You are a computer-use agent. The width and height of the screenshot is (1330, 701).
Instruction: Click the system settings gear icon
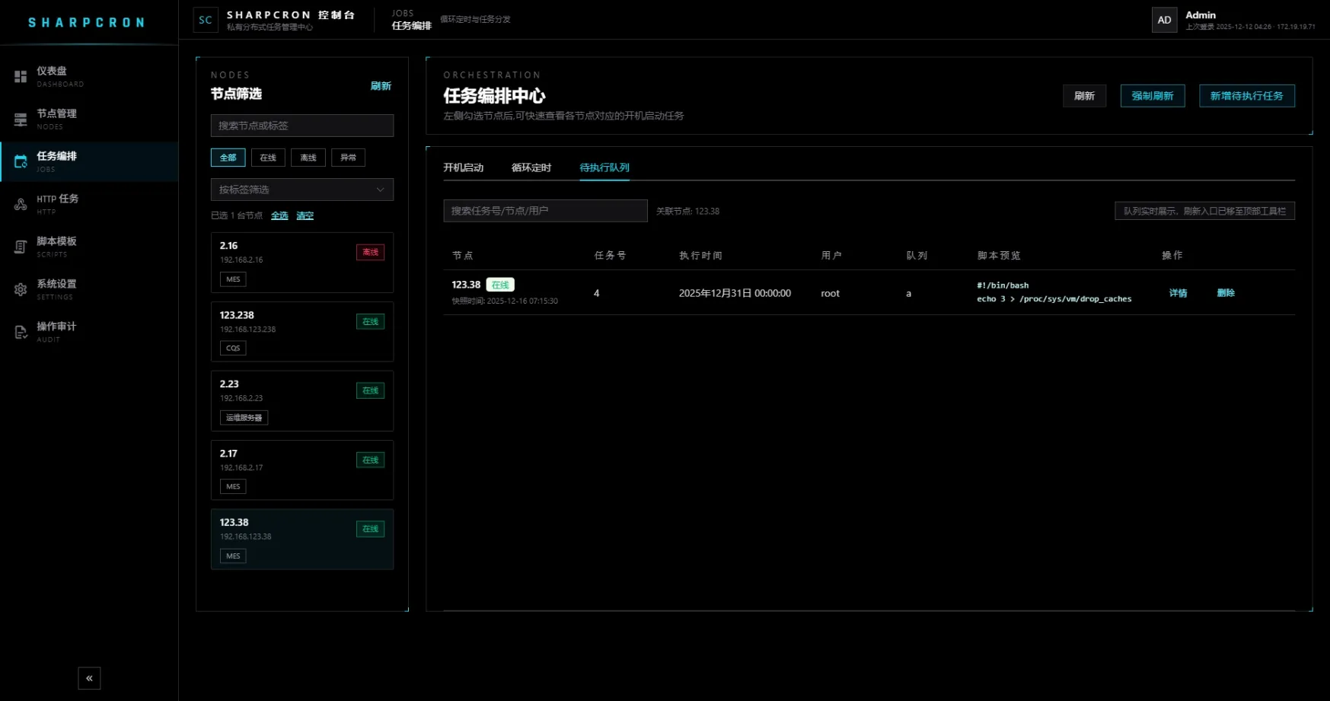coord(21,289)
